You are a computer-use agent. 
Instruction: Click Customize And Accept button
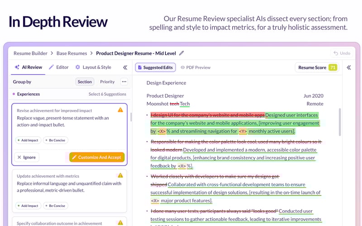click(97, 157)
